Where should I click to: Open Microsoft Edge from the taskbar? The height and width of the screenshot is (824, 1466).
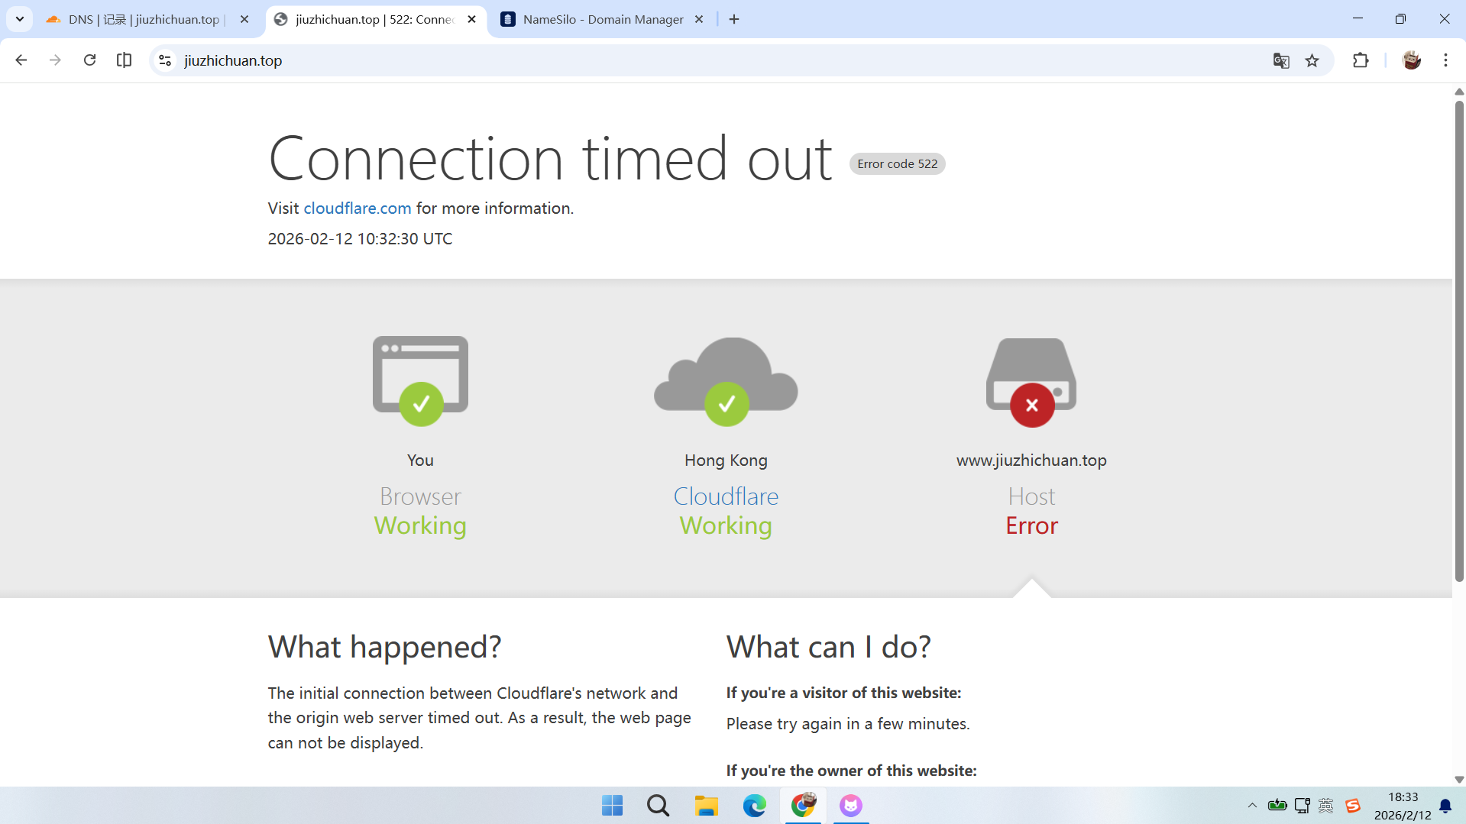[754, 806]
